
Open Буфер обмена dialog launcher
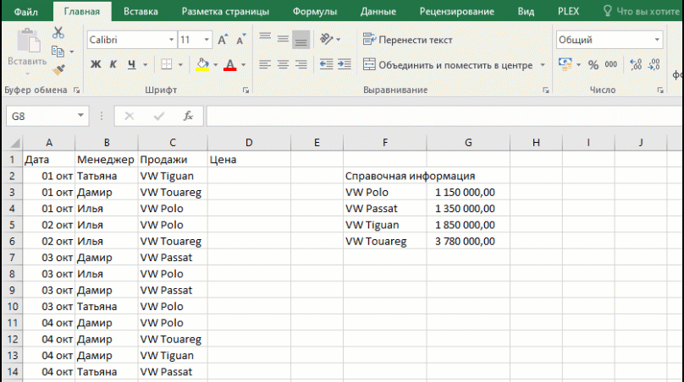click(x=77, y=90)
